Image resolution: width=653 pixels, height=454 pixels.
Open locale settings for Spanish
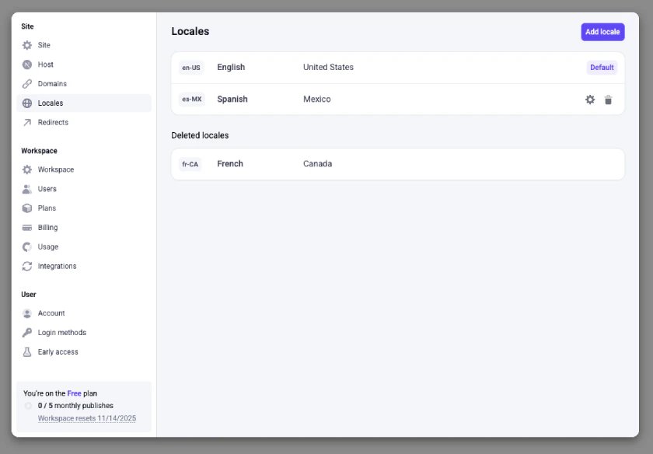[x=590, y=100]
